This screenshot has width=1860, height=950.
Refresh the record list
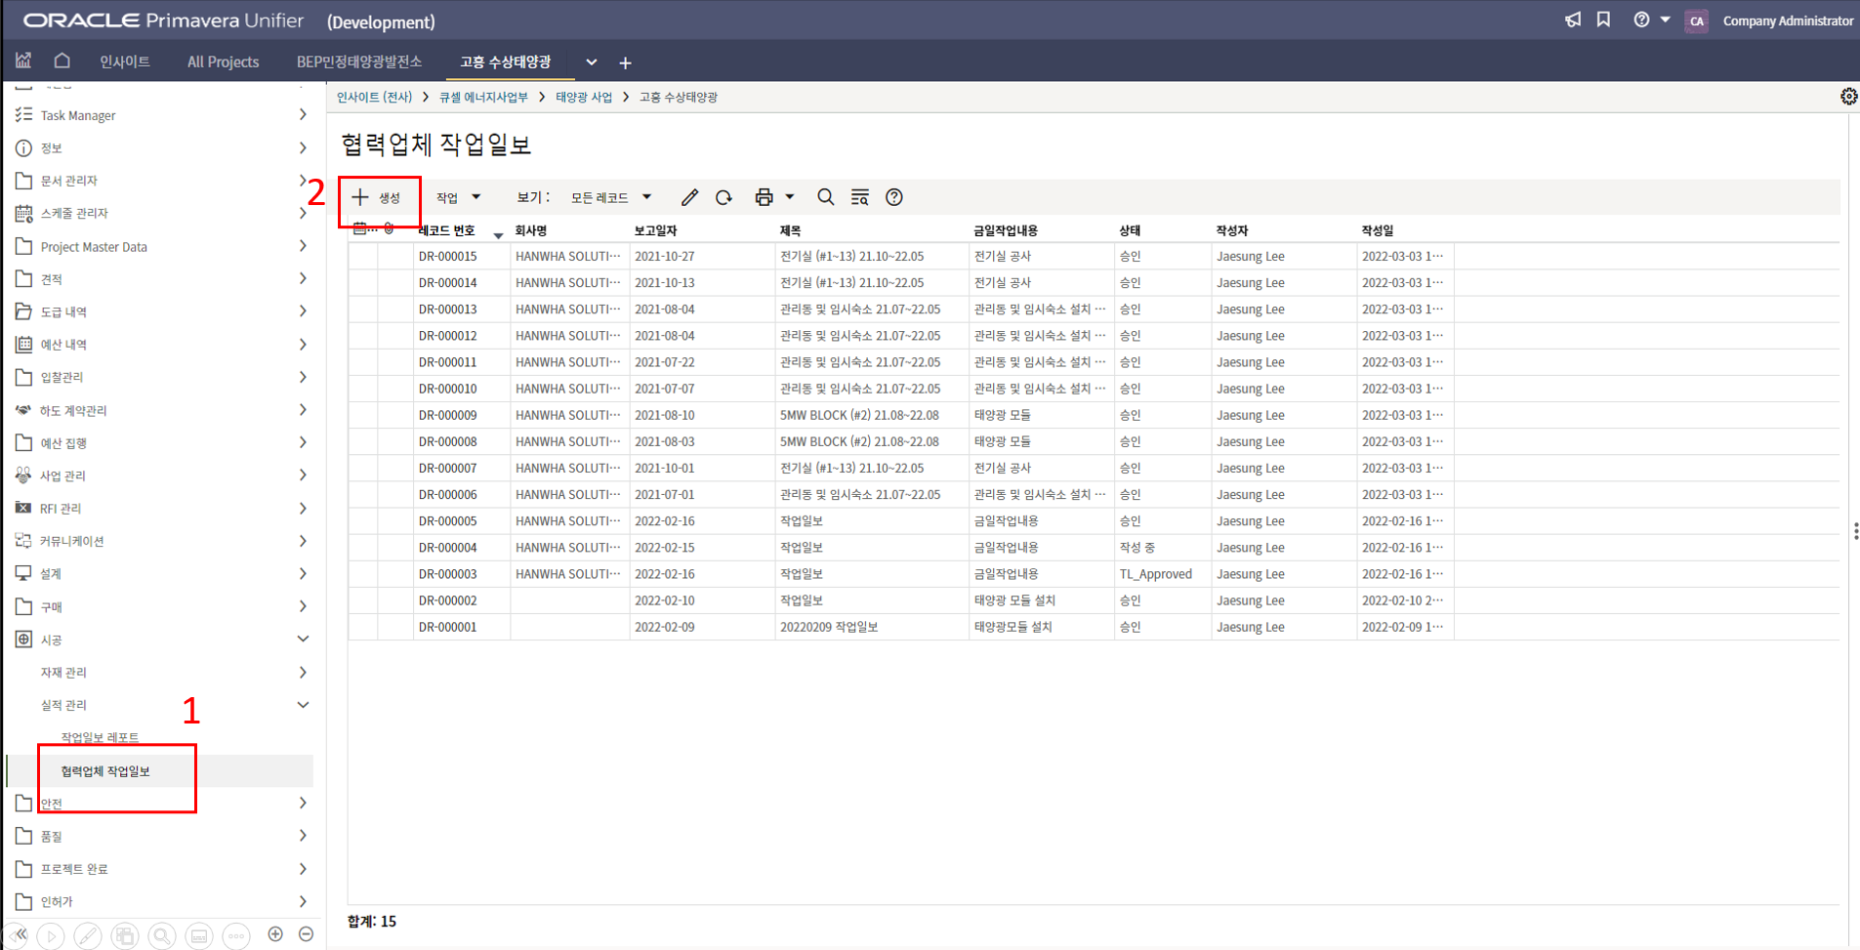(723, 197)
